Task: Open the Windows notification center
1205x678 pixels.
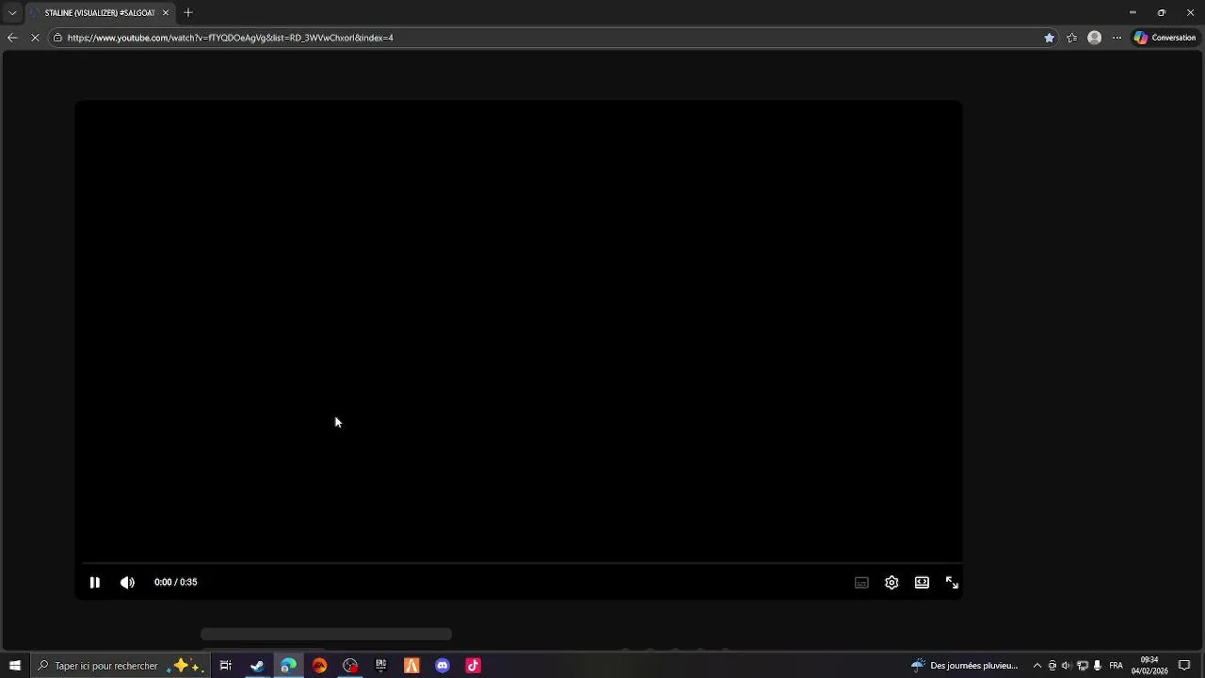Action: [1184, 666]
